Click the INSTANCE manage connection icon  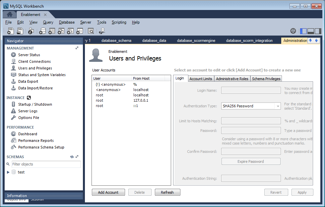(29, 98)
